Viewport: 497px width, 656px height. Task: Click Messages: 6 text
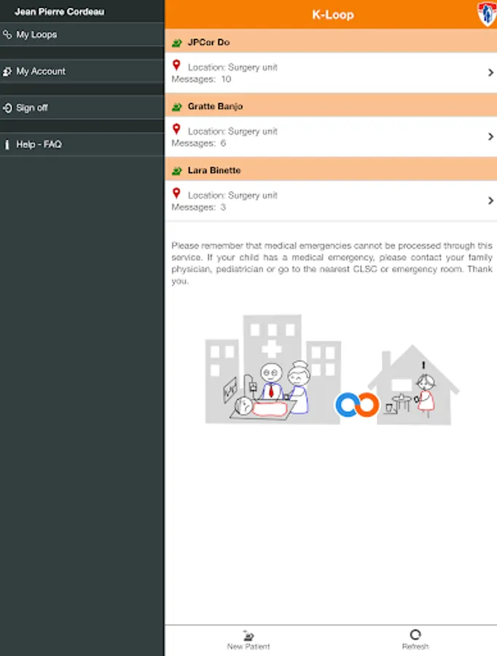click(199, 144)
